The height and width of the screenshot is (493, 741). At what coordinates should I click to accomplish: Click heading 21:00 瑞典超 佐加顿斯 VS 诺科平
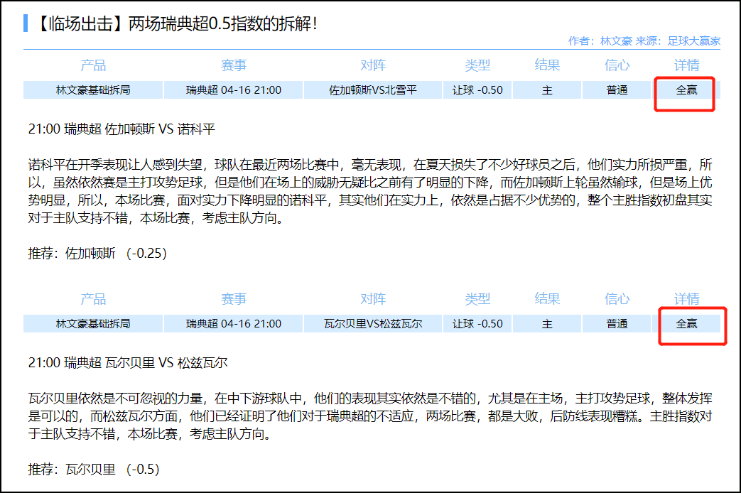pyautogui.click(x=121, y=129)
